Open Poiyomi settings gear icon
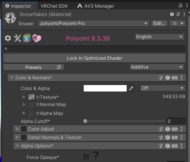This screenshot has width=190, height=162. click(8, 38)
